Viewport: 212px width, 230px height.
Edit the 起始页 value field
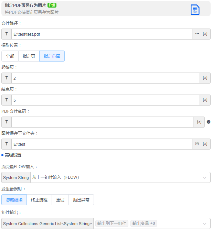105,78
